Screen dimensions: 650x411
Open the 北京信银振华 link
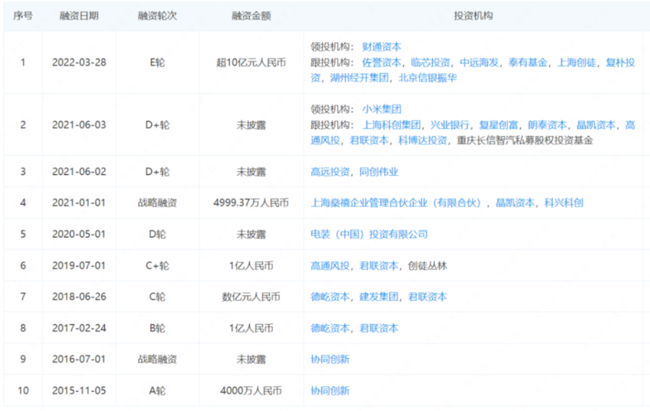coord(427,78)
